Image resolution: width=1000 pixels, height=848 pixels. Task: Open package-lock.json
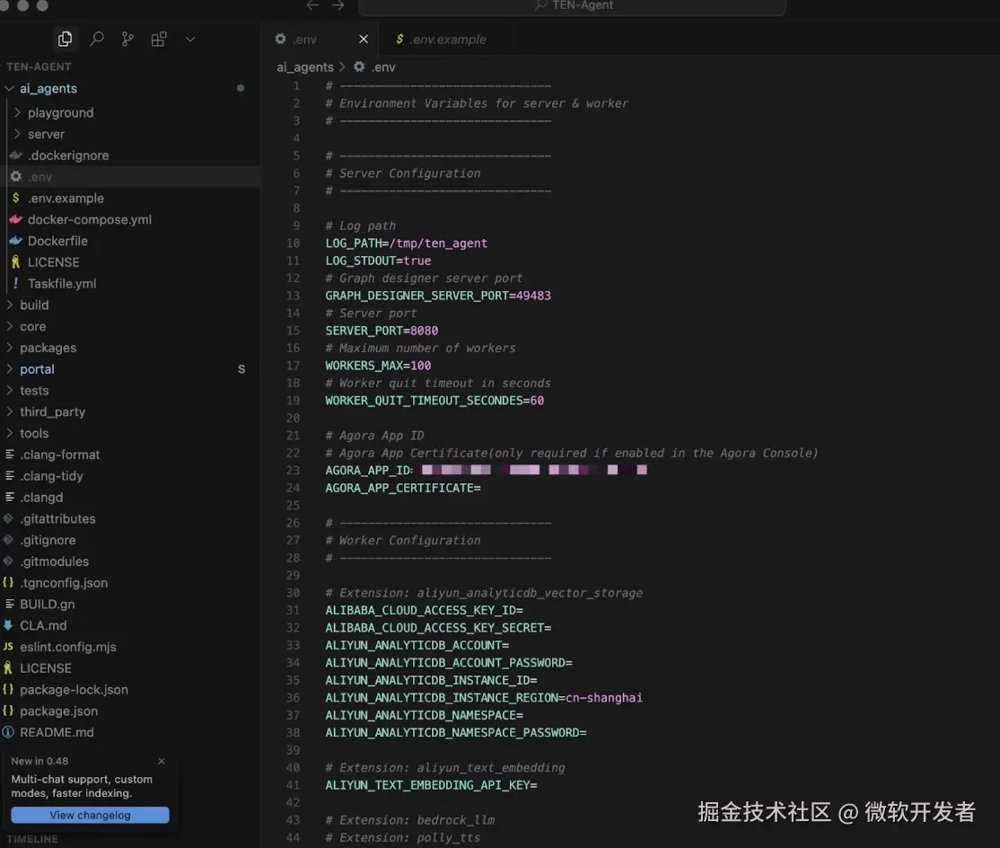129,690
